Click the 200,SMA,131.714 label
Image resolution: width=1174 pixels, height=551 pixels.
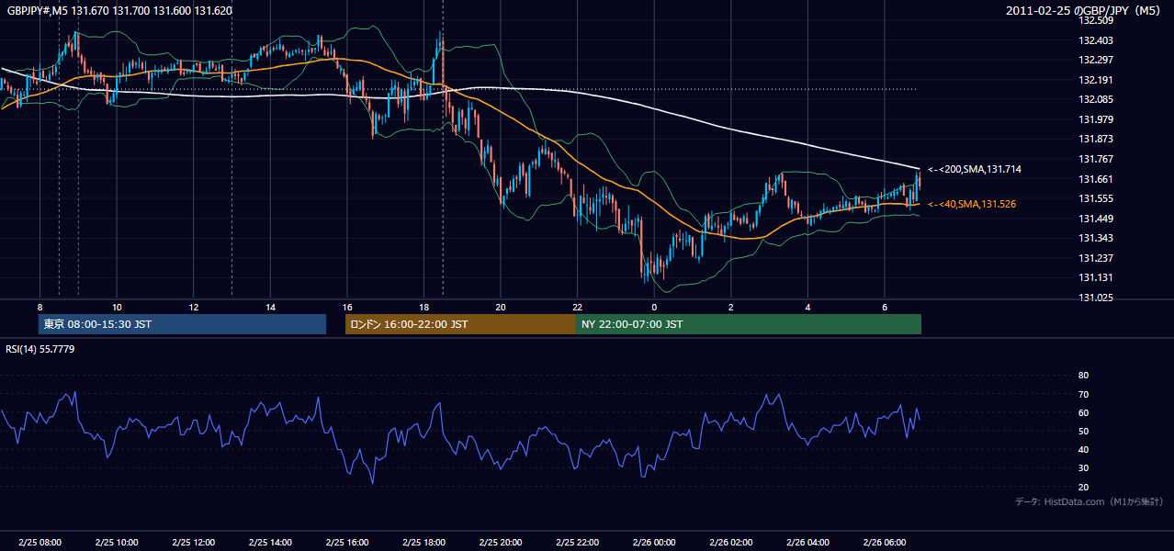click(x=975, y=169)
